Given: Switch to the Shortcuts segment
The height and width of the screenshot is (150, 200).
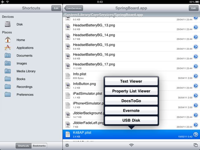Looking at the screenshot, I should [x=23, y=146].
